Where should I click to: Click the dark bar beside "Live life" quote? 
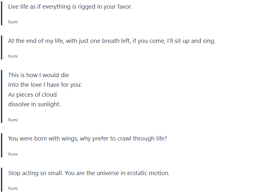2,13
